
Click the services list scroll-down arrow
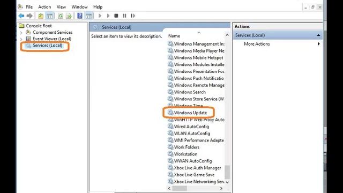click(x=227, y=182)
